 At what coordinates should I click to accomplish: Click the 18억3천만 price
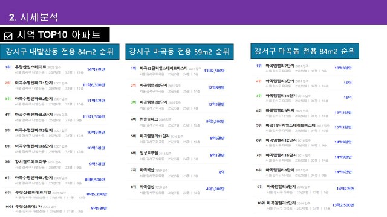click(x=343, y=68)
